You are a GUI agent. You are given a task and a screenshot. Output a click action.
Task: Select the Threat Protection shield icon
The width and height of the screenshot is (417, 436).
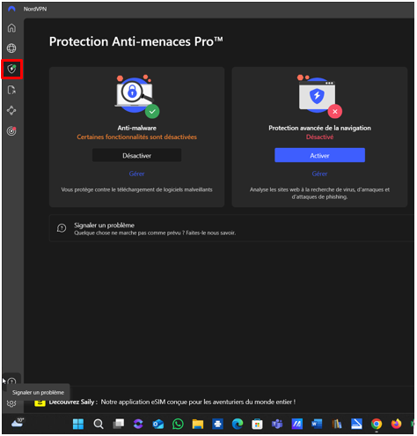coord(11,69)
